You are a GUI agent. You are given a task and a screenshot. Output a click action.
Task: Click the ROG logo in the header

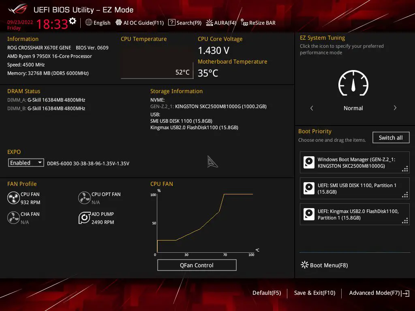[18, 9]
